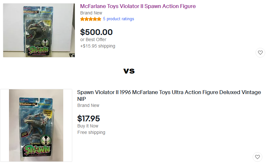
Task: Open the "McFarlane Toys Violator II Spawn Action Figure" title
Action: [138, 6]
